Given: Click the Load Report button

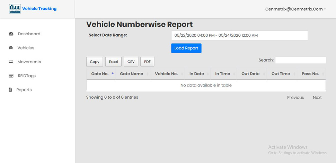Looking at the screenshot, I should point(186,48).
